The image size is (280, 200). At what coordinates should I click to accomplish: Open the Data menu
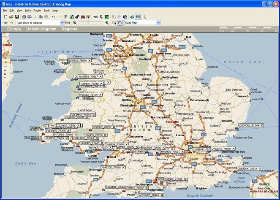pyautogui.click(x=28, y=11)
